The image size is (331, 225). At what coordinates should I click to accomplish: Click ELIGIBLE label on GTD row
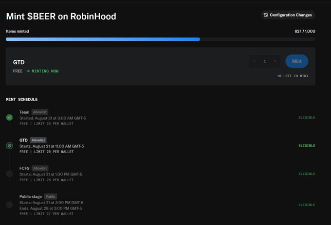point(307,146)
